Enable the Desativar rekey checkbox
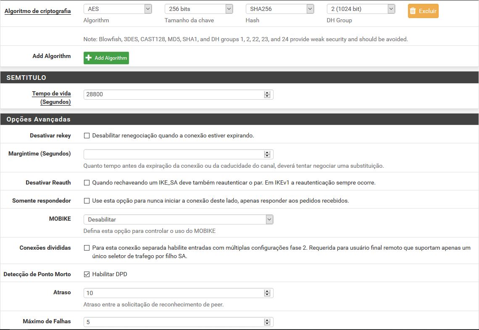The height and width of the screenshot is (330, 479). pyautogui.click(x=87, y=136)
